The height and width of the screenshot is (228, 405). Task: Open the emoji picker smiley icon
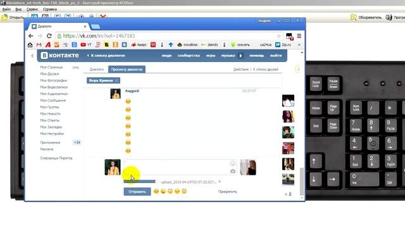(233, 163)
